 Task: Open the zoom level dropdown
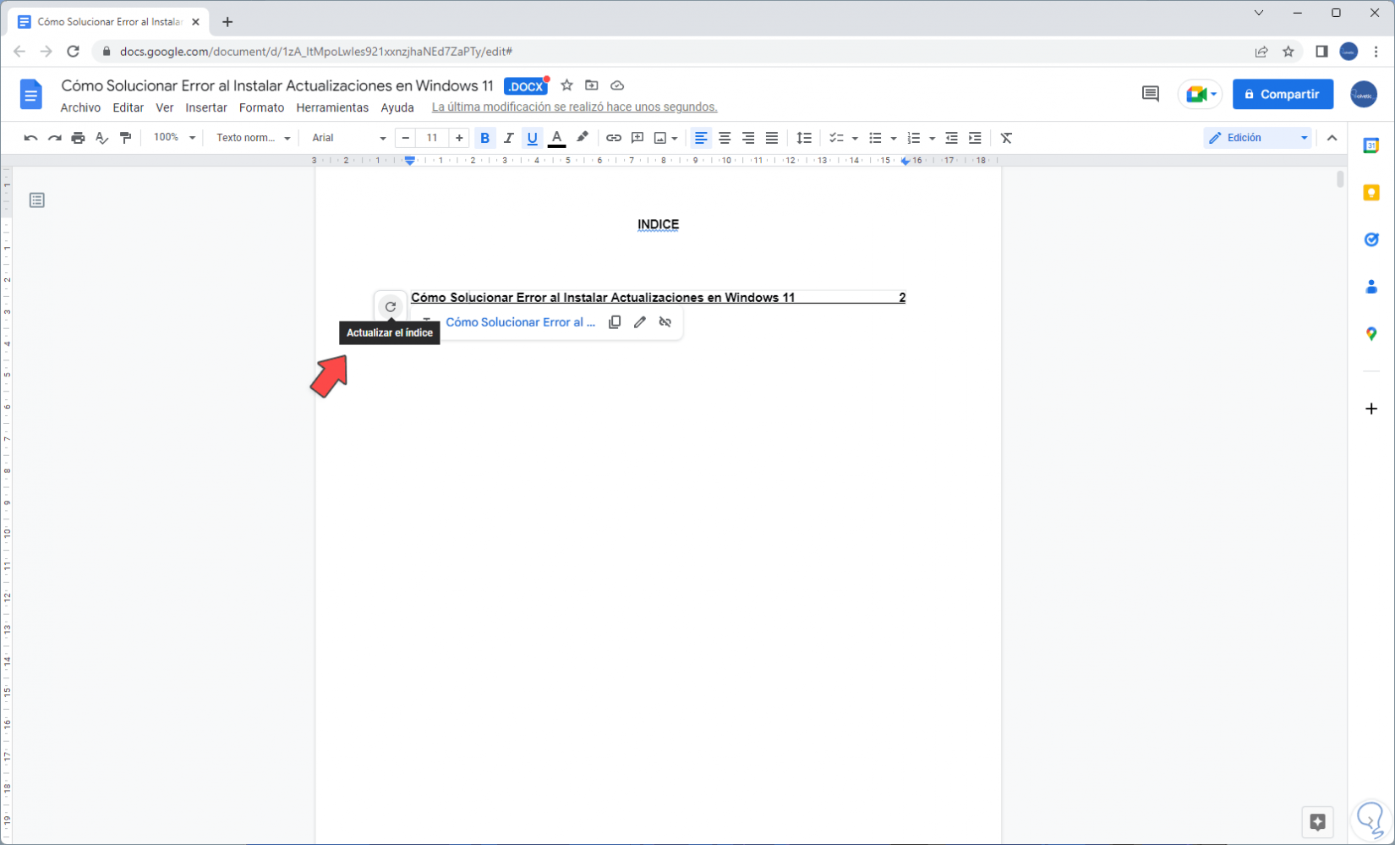(174, 138)
